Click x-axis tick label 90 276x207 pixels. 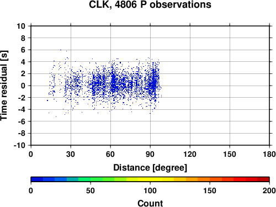pyautogui.click(x=150, y=154)
